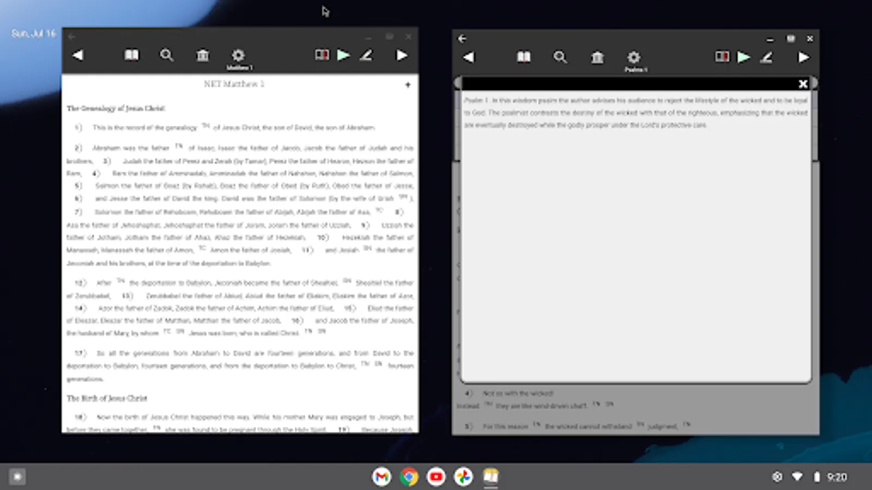Go to next chapter in Psalms window
Image resolution: width=872 pixels, height=490 pixels.
(803, 57)
